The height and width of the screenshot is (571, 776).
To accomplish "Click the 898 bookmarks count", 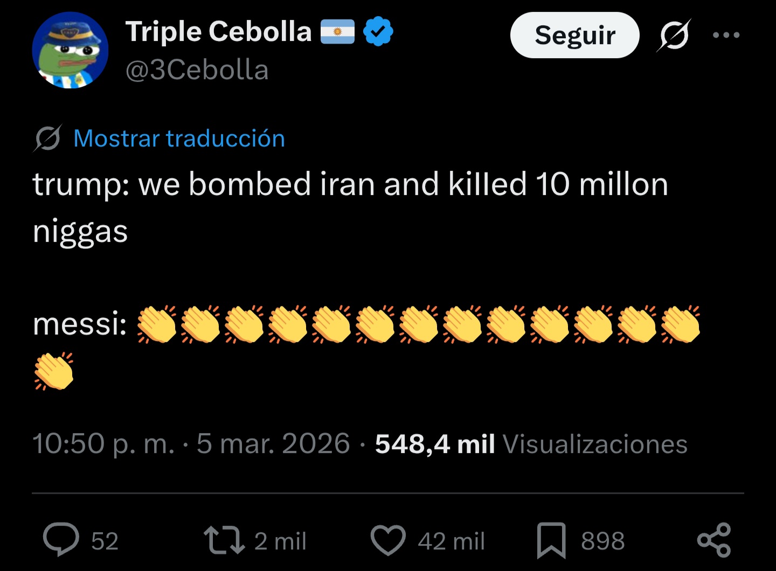I will click(x=602, y=541).
